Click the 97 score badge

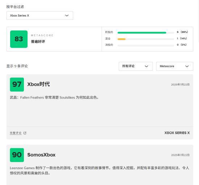pyautogui.click(x=17, y=84)
